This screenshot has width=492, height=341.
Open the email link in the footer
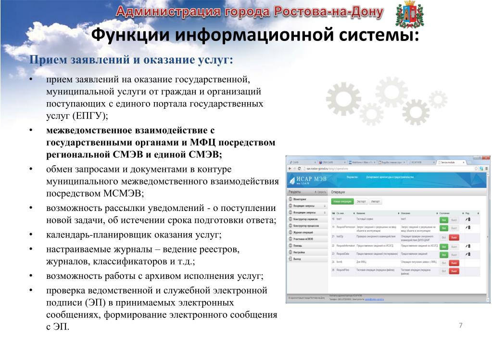[374, 299]
